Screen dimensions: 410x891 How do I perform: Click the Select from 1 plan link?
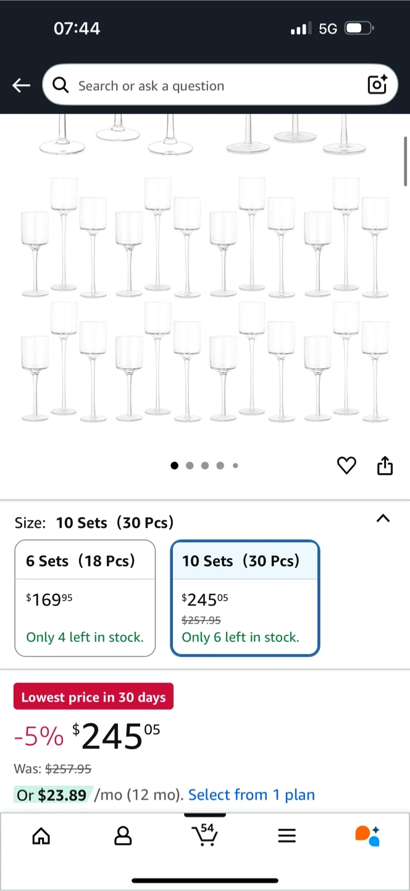coord(251,794)
